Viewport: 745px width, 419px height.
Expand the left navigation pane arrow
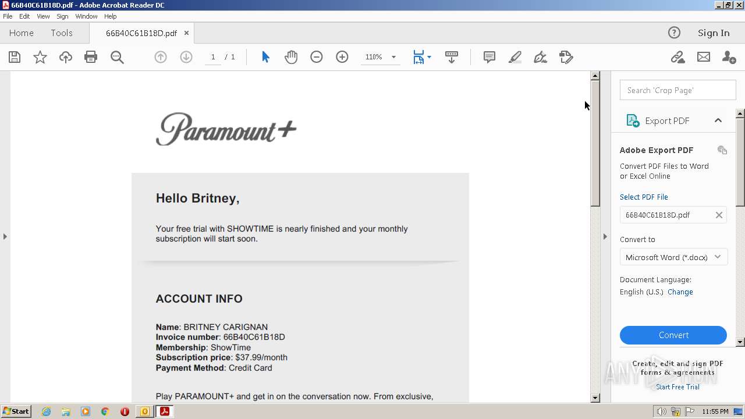point(5,236)
